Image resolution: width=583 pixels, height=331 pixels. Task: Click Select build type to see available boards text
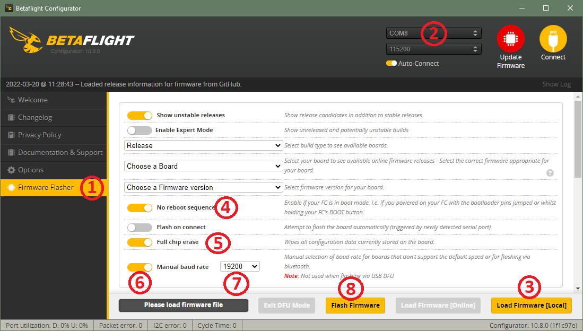click(336, 145)
